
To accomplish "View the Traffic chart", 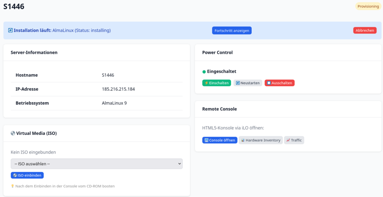I will (294, 140).
